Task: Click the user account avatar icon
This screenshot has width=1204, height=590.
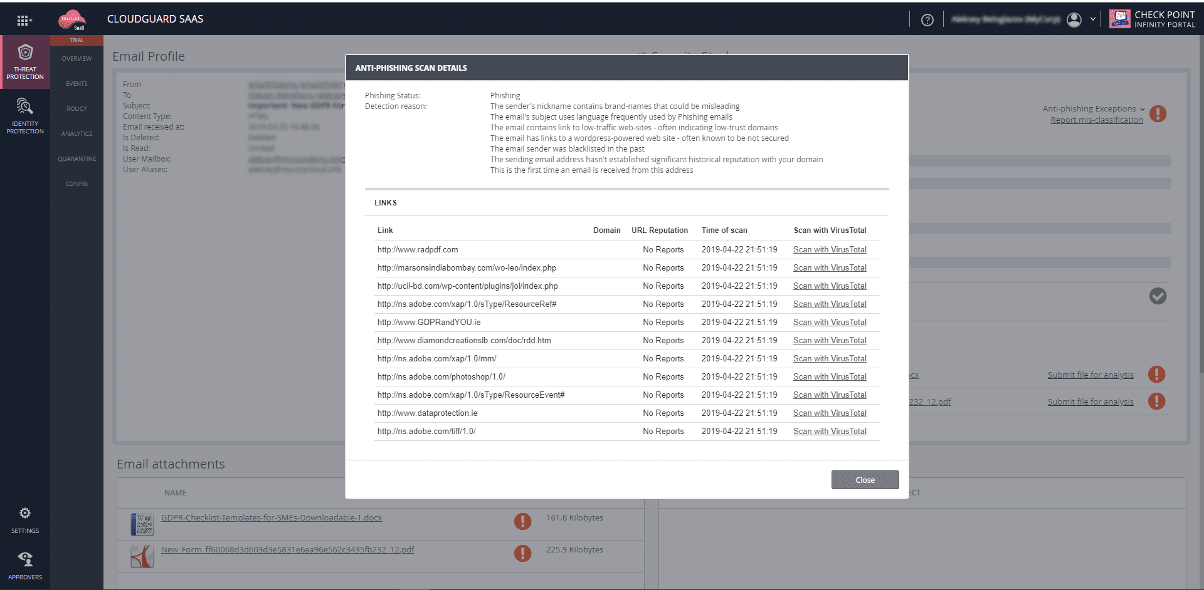Action: tap(1074, 20)
